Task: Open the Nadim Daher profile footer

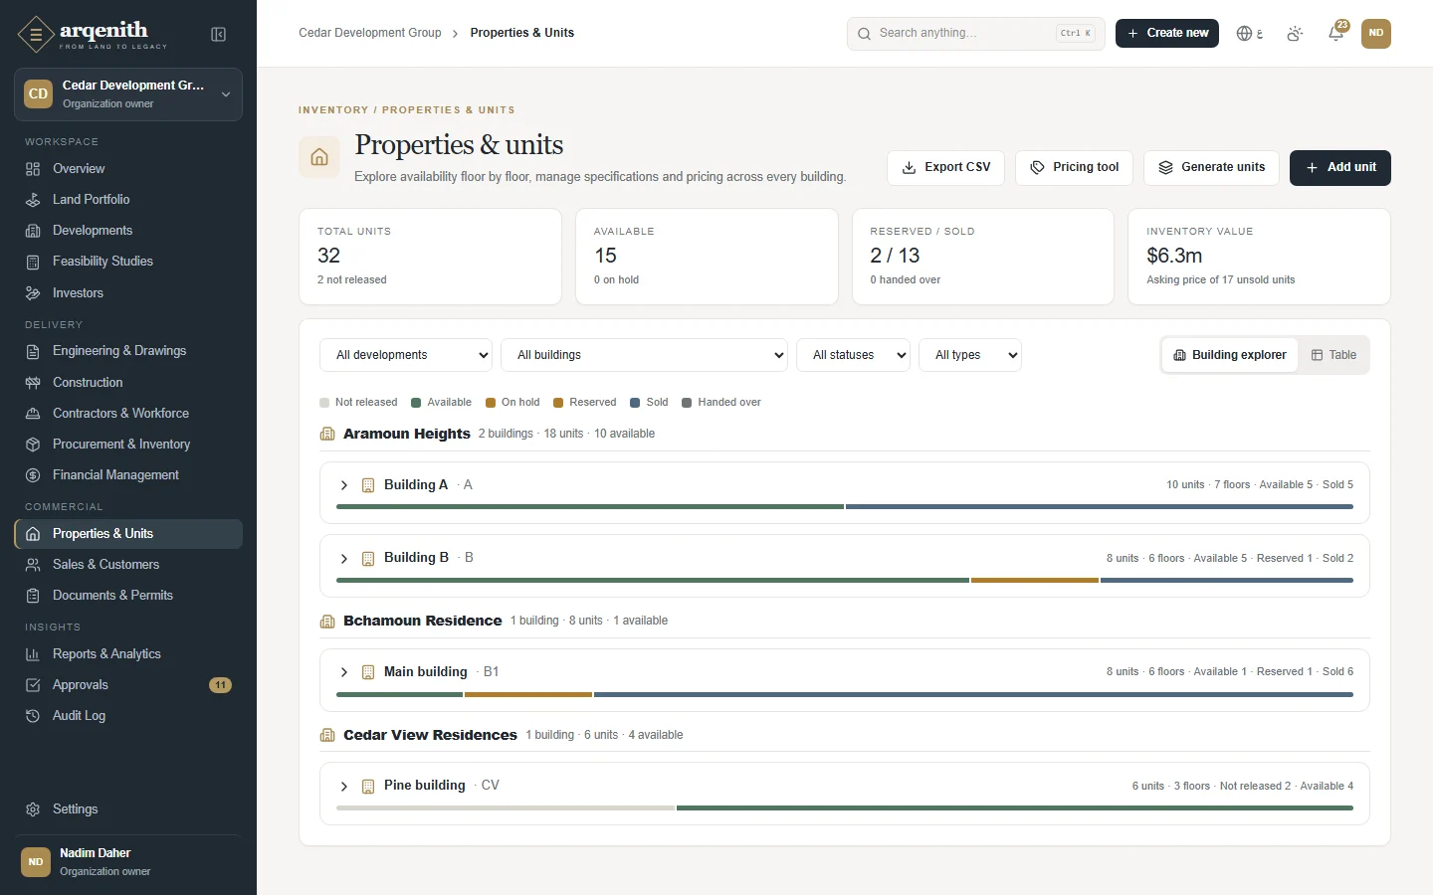Action: click(x=128, y=862)
